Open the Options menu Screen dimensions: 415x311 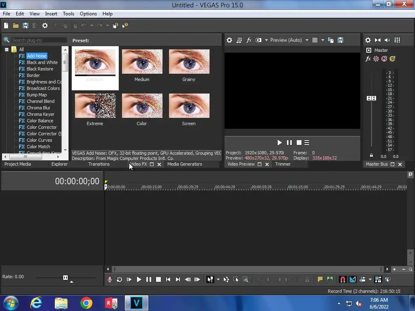tap(88, 14)
